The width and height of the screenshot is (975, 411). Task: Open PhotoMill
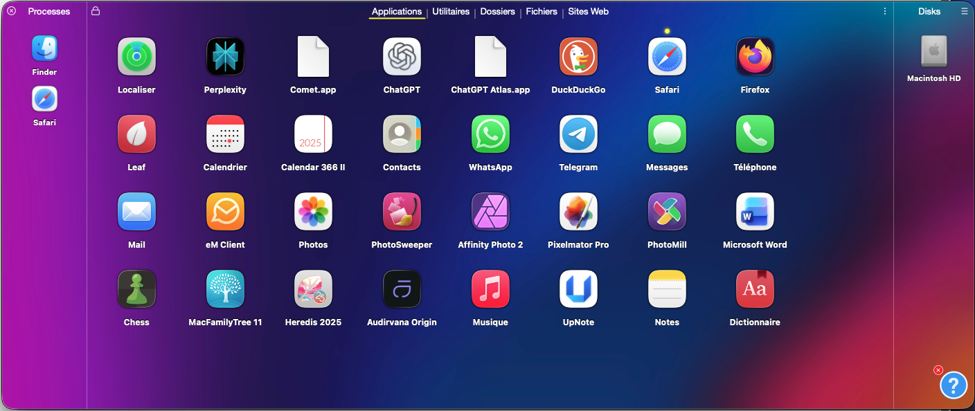click(x=667, y=212)
